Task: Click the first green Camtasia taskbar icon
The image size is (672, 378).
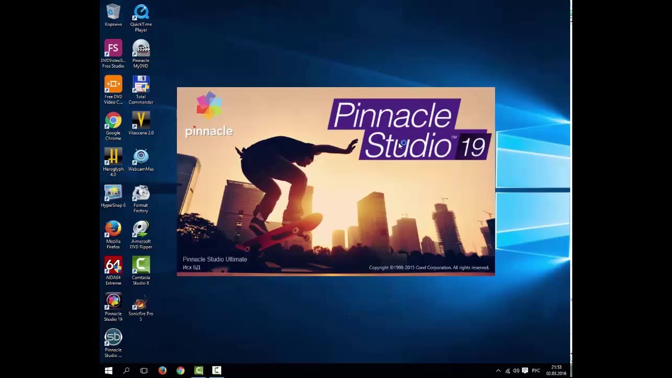Action: (198, 371)
